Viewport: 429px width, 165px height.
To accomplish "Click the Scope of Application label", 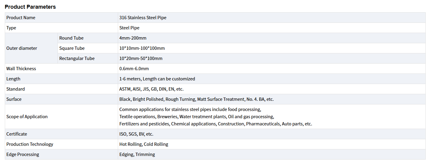I will (x=27, y=117).
